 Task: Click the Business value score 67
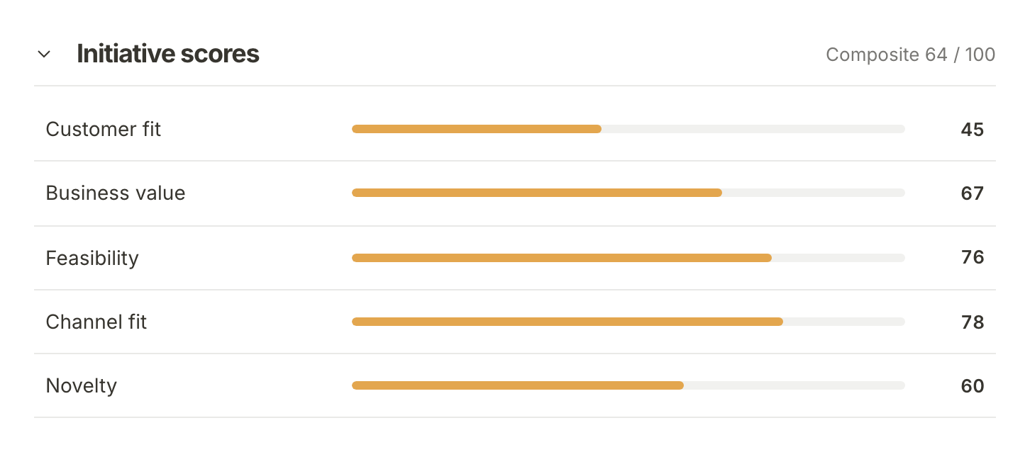[x=973, y=193]
